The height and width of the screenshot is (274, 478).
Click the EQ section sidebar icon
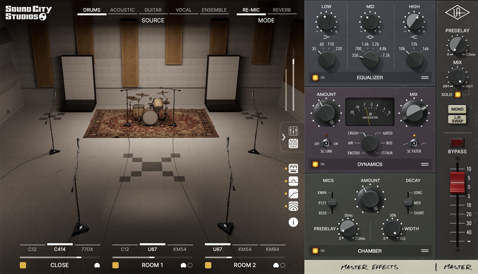pos(293,168)
